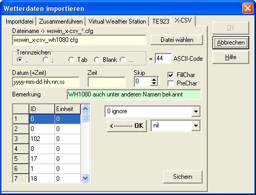Click the <--------- OK assign button
Viewport: 256px width, 195px height.
[x=127, y=126]
